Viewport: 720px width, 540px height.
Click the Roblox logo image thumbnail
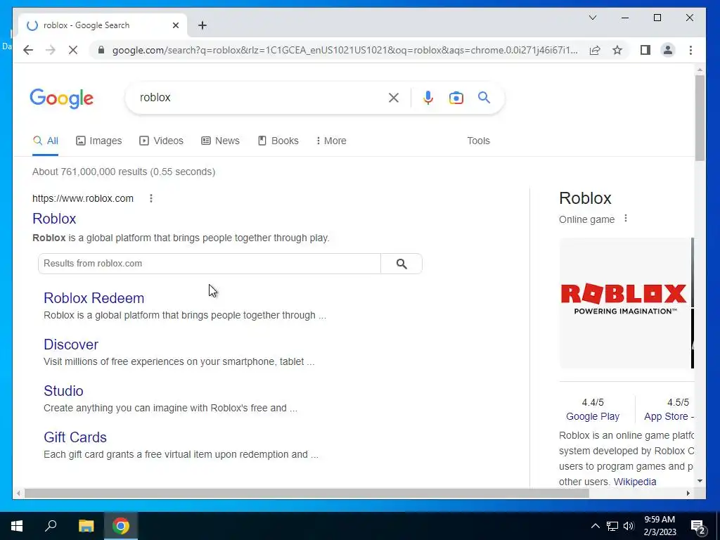pos(625,303)
